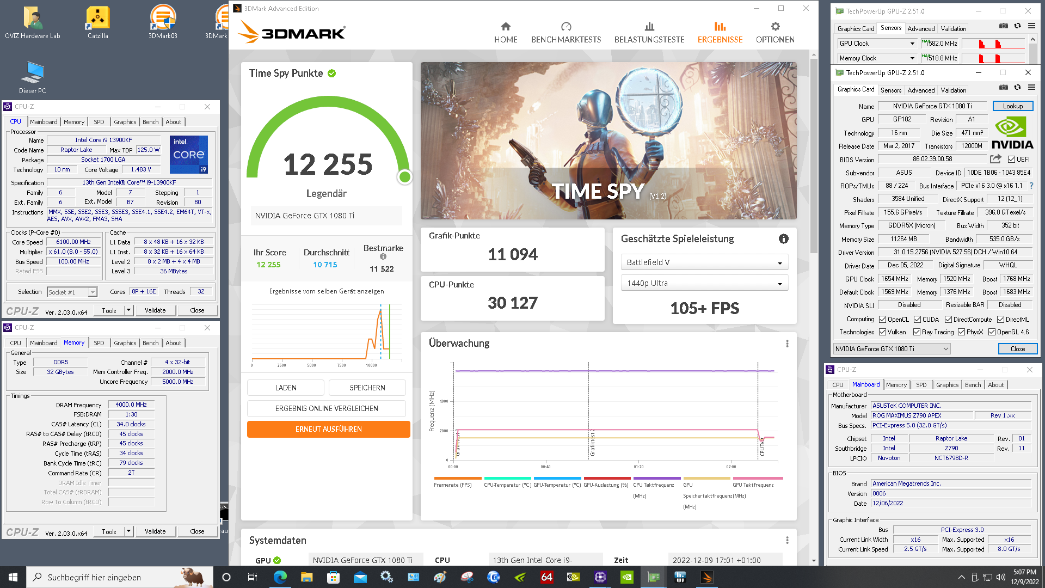Expand the Memory Clock sensor dropdown

click(912, 58)
